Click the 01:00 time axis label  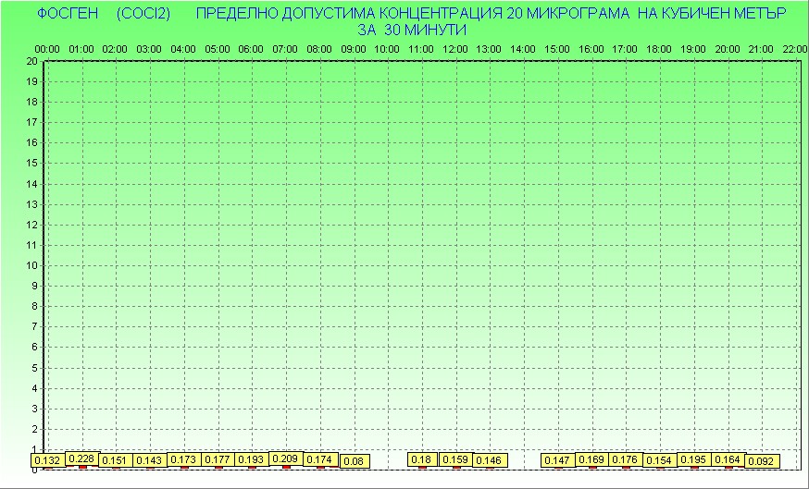[81, 50]
